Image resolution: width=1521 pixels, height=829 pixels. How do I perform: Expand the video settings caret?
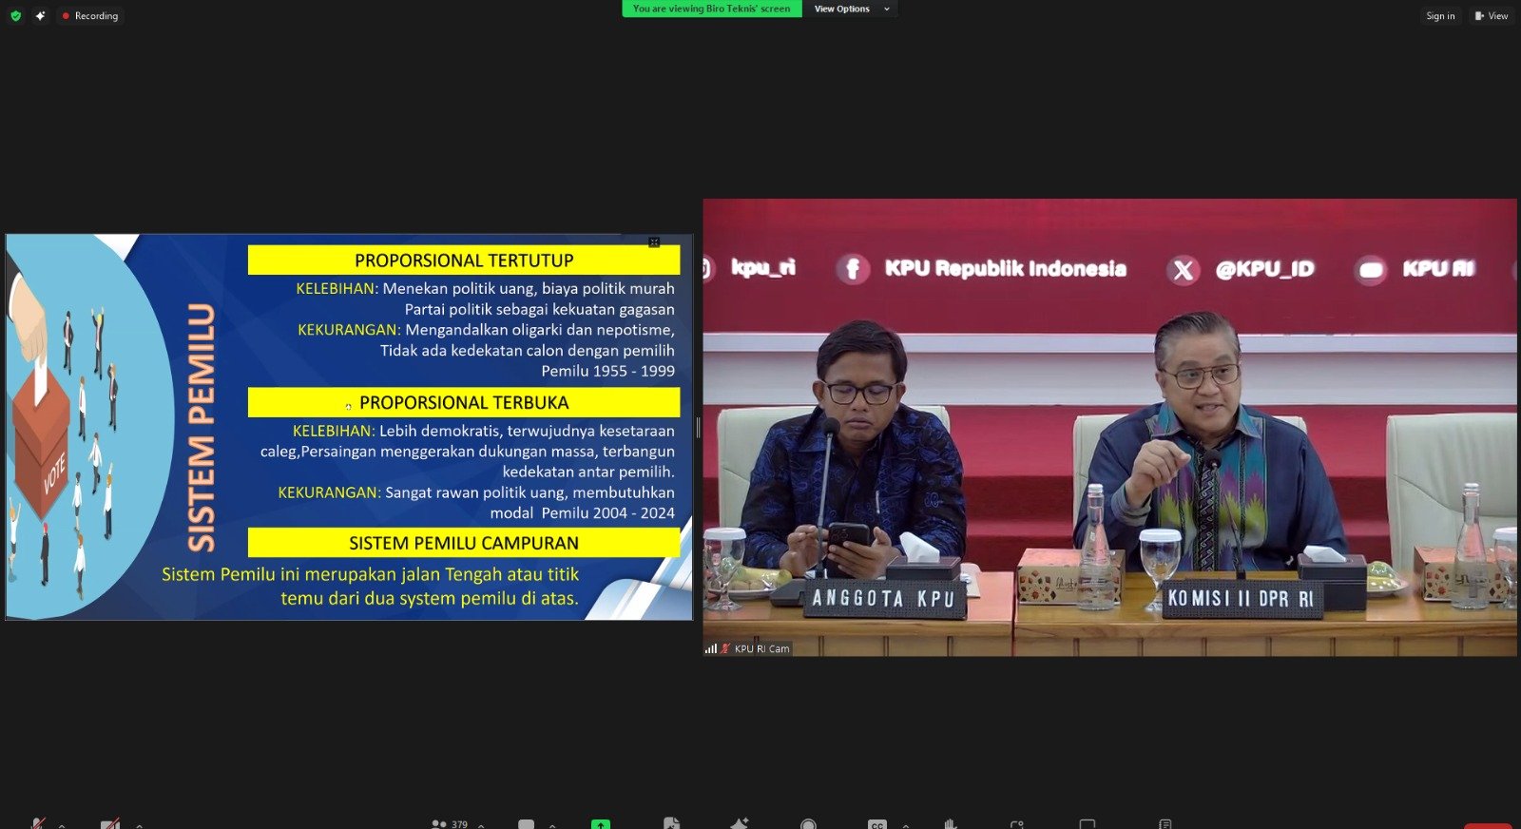[140, 825]
